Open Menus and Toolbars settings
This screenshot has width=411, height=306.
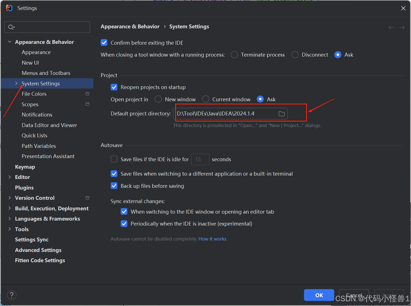pyautogui.click(x=46, y=73)
